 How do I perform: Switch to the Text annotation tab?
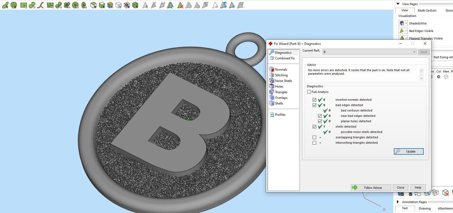(x=405, y=208)
